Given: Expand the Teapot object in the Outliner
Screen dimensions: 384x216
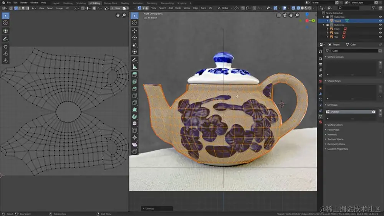Looking at the screenshot, I should click(x=328, y=21).
